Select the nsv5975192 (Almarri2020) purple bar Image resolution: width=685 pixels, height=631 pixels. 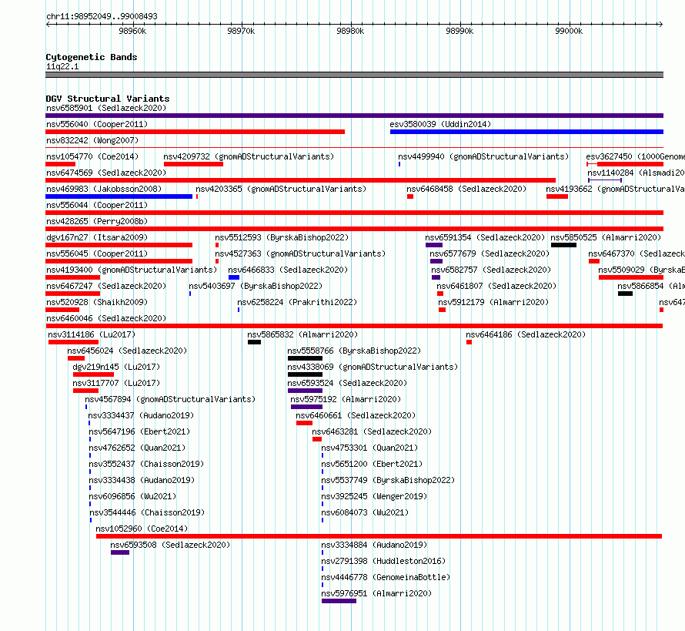(306, 407)
